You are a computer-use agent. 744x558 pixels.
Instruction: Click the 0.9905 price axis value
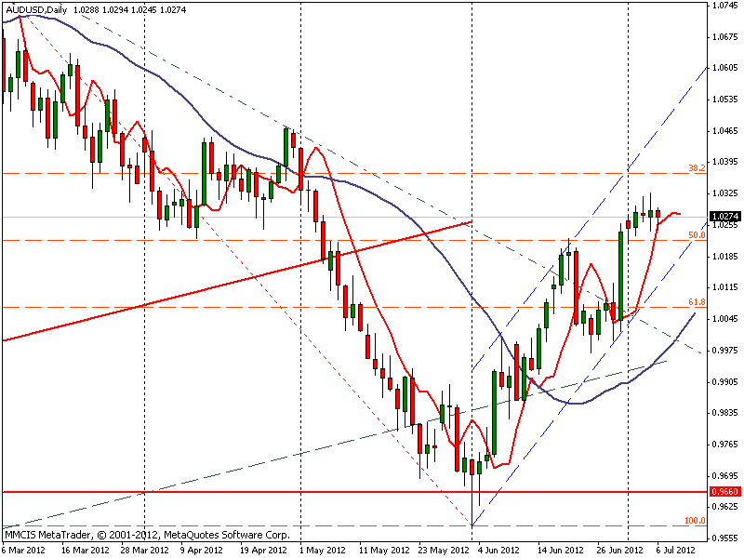tap(725, 381)
